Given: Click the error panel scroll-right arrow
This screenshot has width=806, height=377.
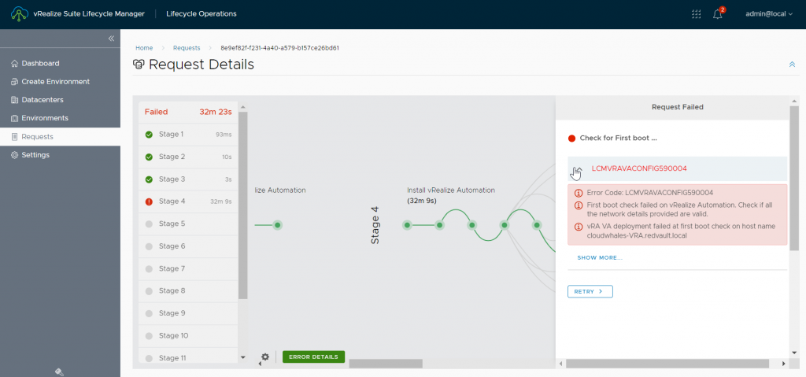Looking at the screenshot, I should 783,363.
